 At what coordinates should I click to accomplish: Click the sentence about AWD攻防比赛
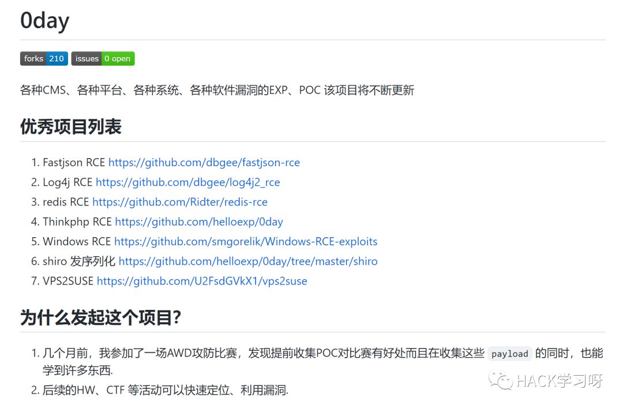323,361
